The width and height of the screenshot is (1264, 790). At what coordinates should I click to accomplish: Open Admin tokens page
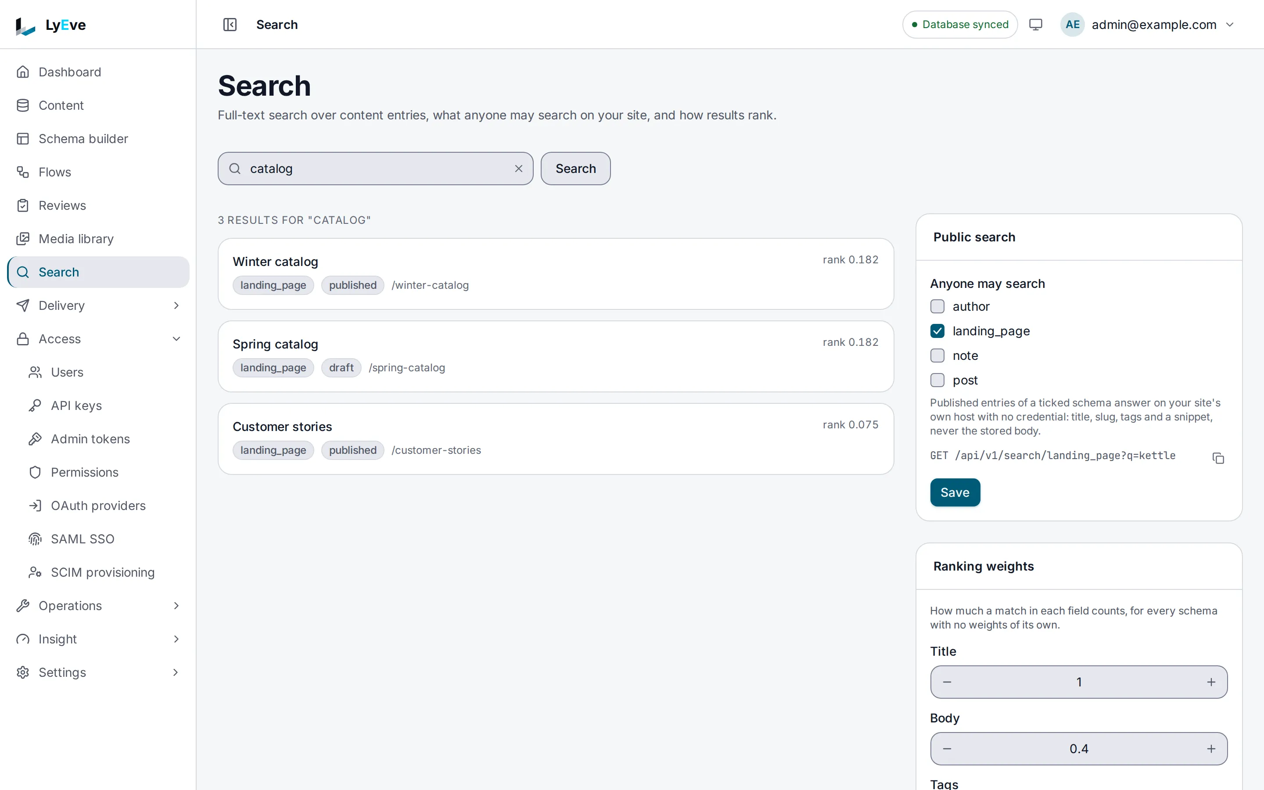tap(104, 439)
